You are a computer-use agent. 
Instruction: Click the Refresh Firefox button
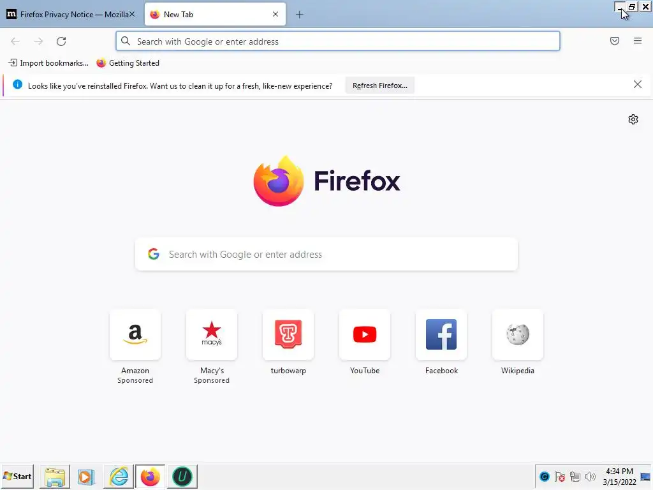click(380, 85)
